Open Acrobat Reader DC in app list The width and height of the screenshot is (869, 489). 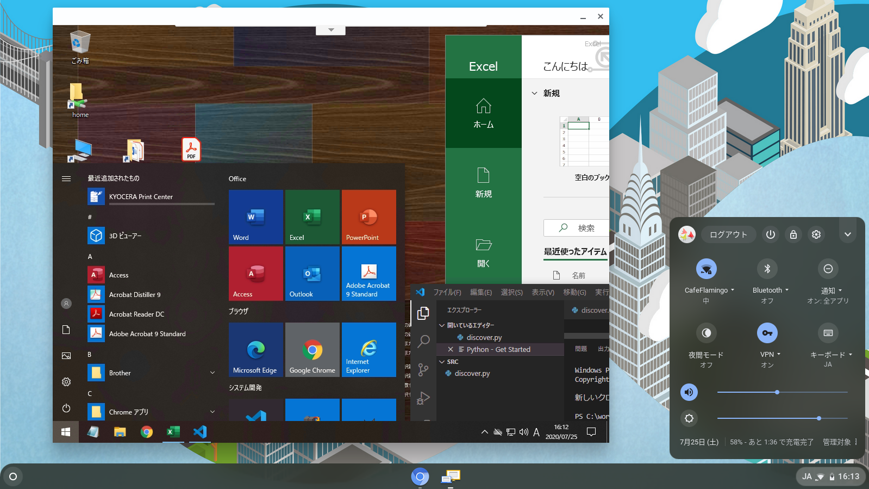pos(151,314)
